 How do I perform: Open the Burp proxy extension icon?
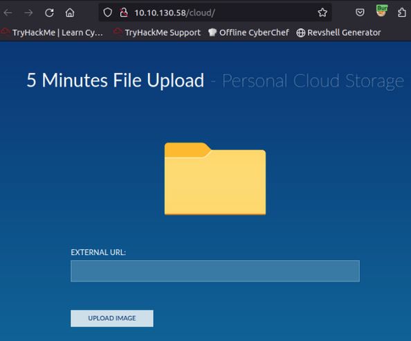(x=381, y=11)
